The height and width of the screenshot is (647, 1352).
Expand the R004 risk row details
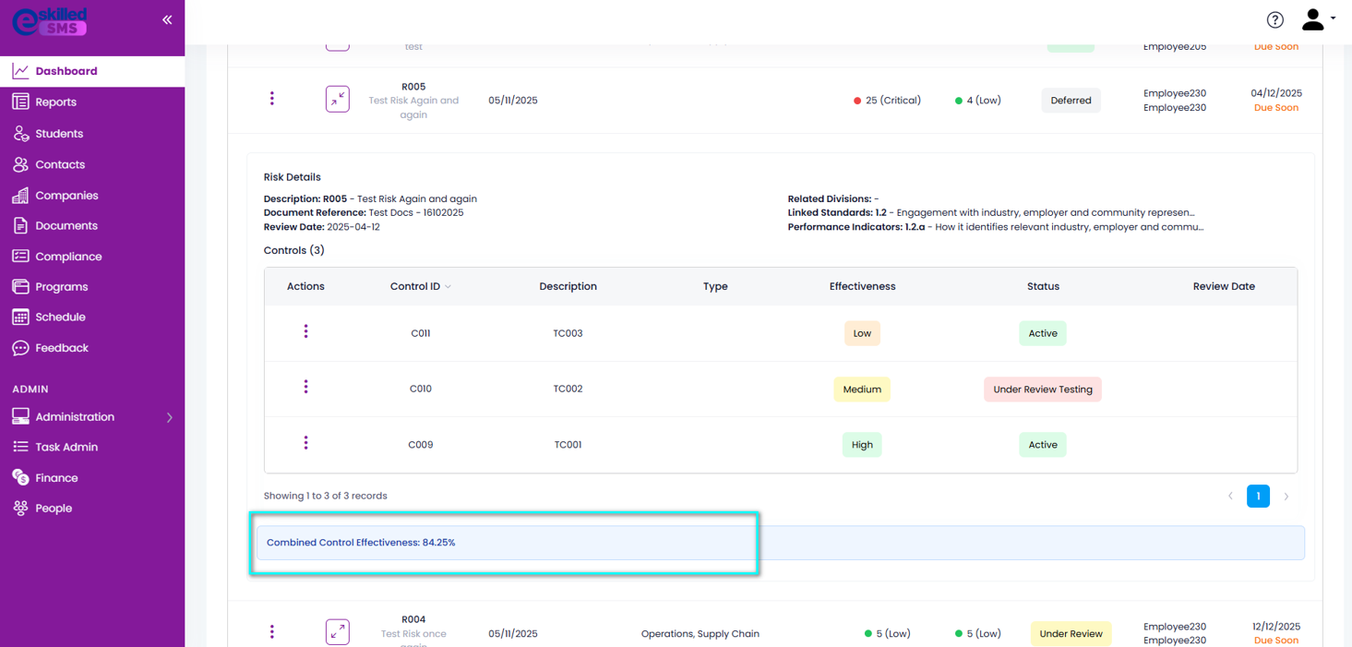point(338,632)
